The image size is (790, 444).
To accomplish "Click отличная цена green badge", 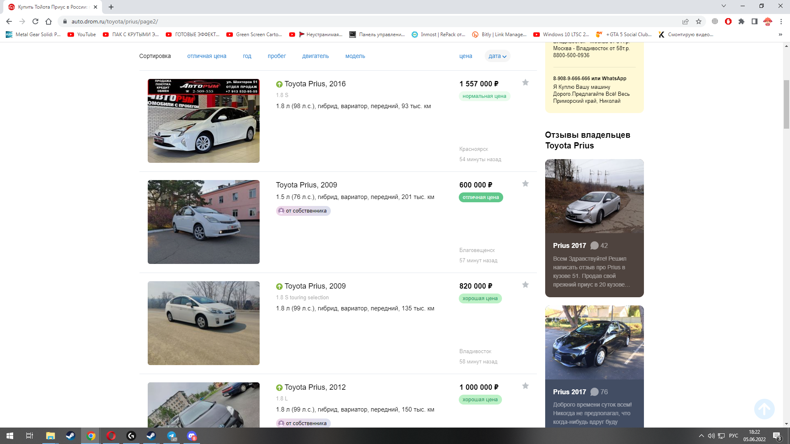I will pos(481,197).
